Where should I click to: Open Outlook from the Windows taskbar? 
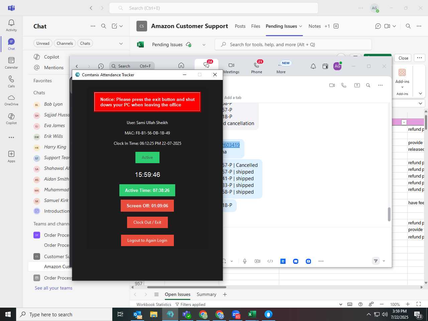(138, 314)
